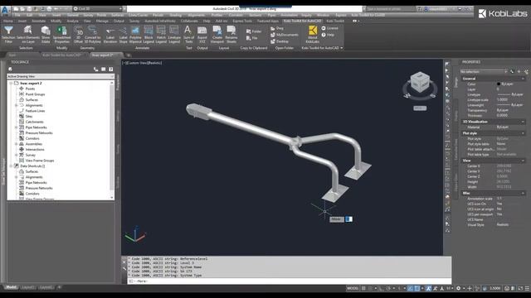
Task: Open the workspace dropdown in title bar
Action: tap(98, 9)
